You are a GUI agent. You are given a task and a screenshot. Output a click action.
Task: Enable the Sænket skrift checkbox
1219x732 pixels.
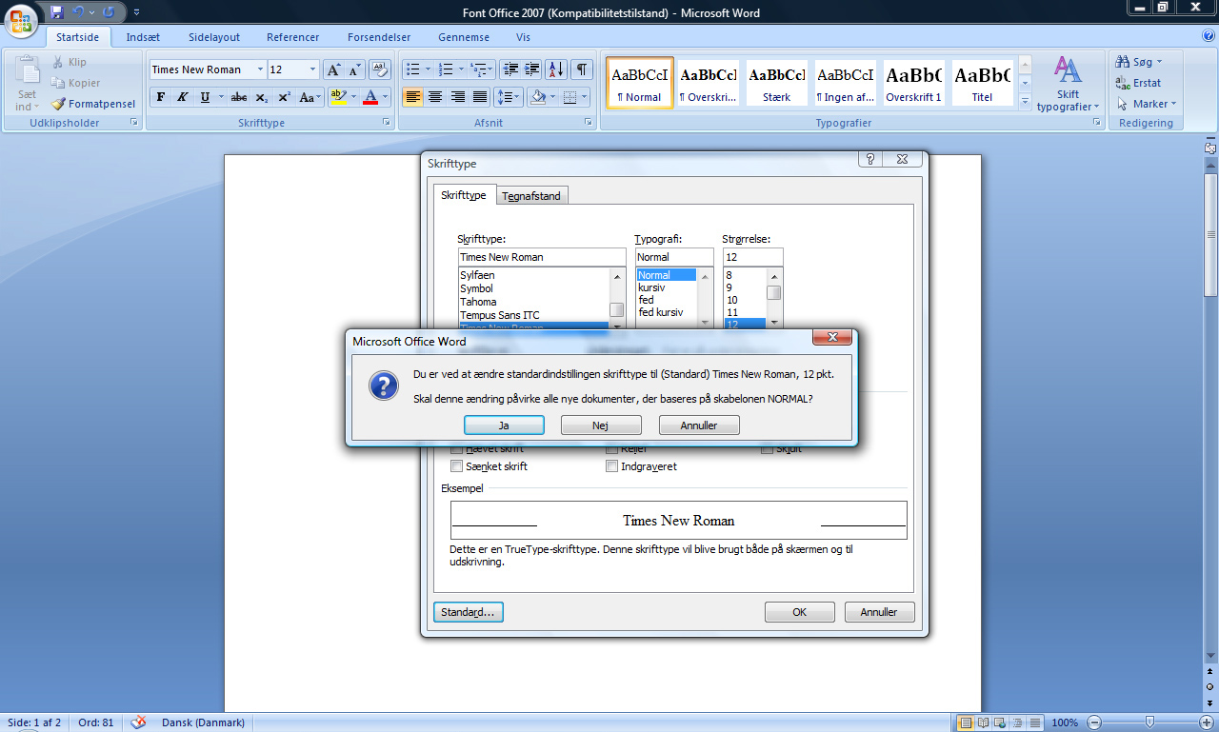(x=457, y=466)
